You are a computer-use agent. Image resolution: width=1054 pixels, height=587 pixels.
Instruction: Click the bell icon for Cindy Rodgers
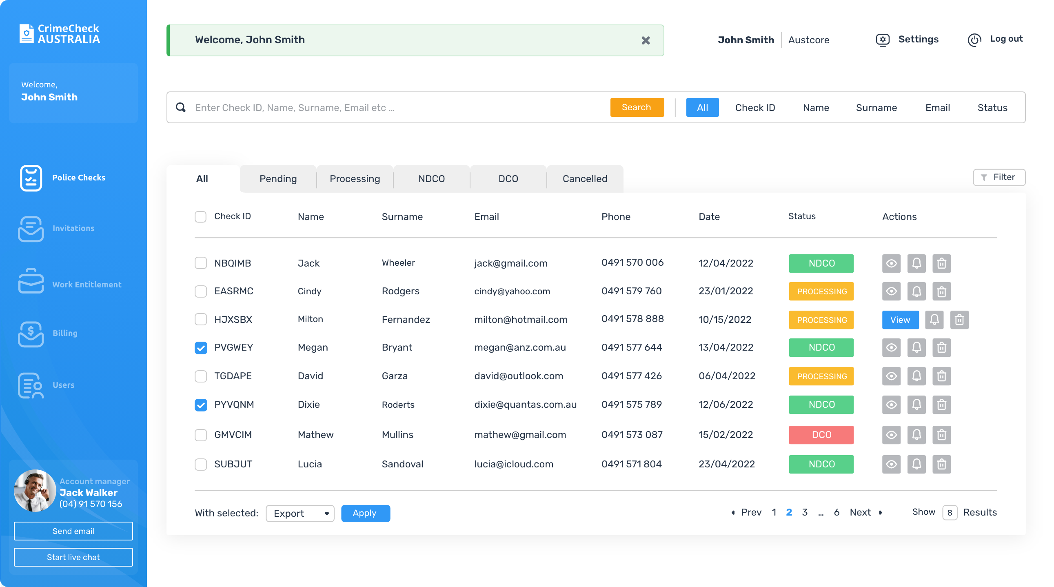[916, 291]
